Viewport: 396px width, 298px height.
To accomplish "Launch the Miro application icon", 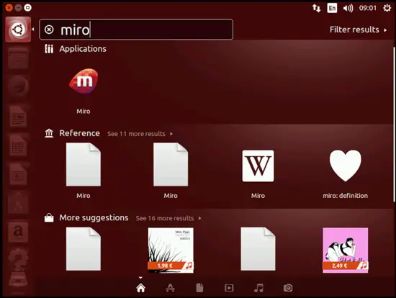I will [84, 81].
